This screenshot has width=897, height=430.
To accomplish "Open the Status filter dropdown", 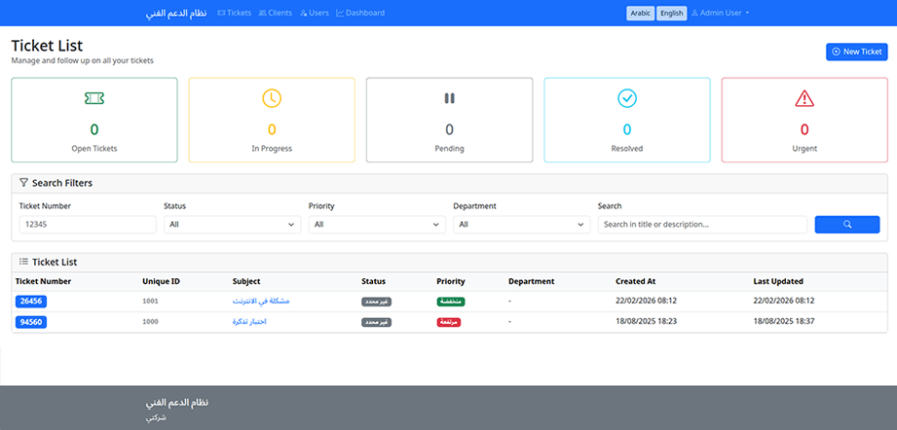I will pos(232,225).
